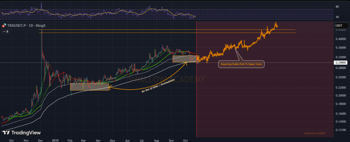The image size is (350, 142).
Task: Click the 80 level on the RSI scale
Action: (x=337, y=7)
